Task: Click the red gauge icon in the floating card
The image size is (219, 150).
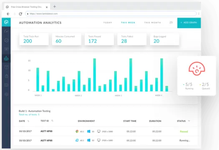Action: [x=196, y=68]
